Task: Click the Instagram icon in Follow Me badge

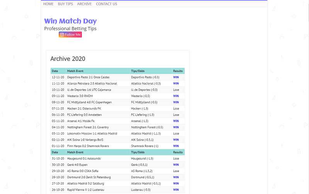Action: point(62,35)
